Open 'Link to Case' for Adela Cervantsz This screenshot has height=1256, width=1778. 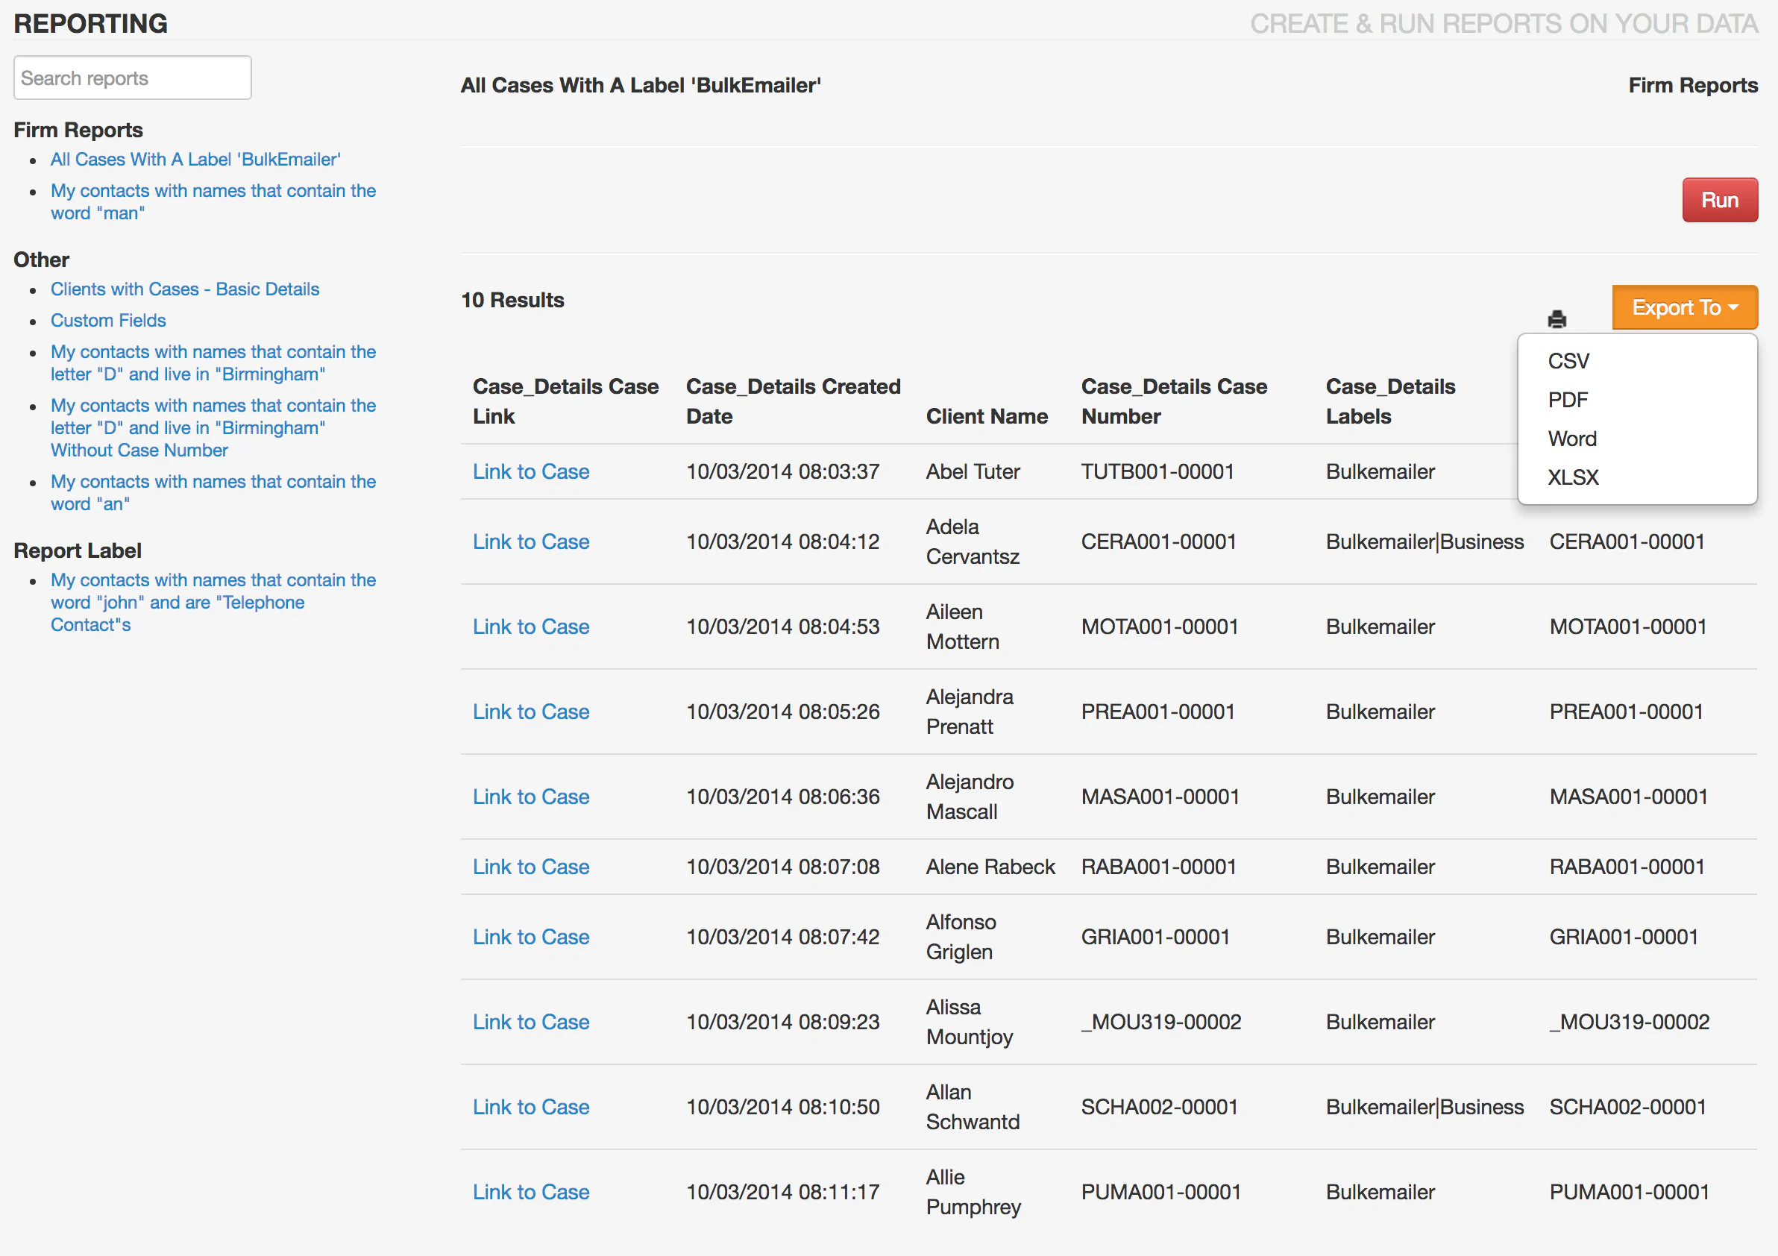tap(530, 541)
